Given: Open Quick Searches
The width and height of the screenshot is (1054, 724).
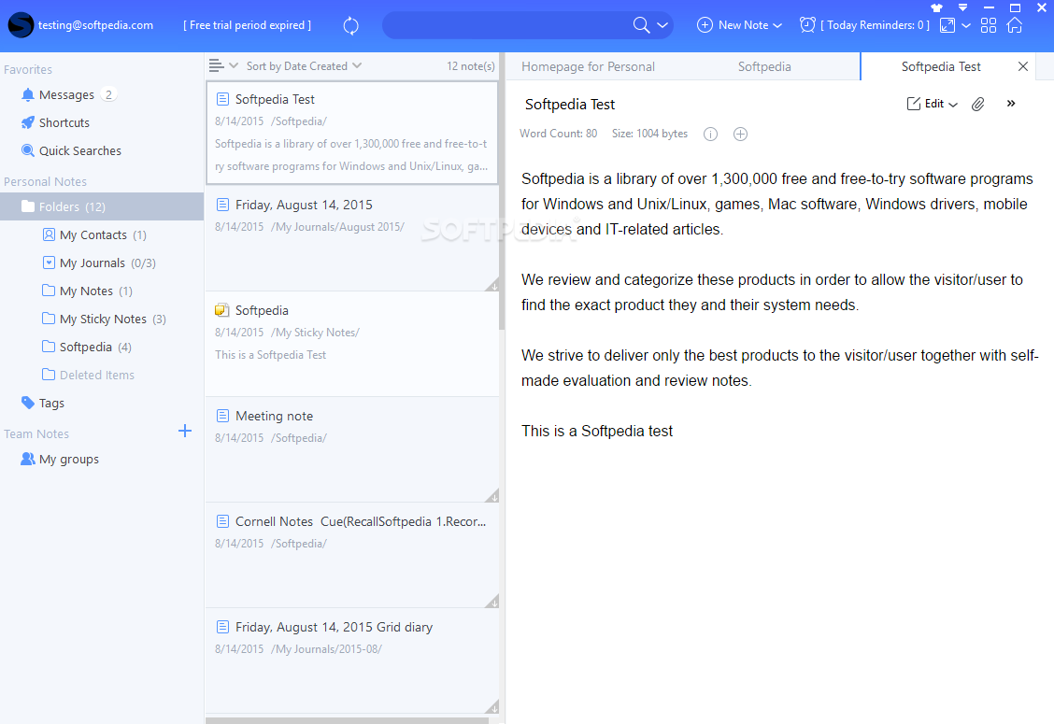Looking at the screenshot, I should (80, 151).
